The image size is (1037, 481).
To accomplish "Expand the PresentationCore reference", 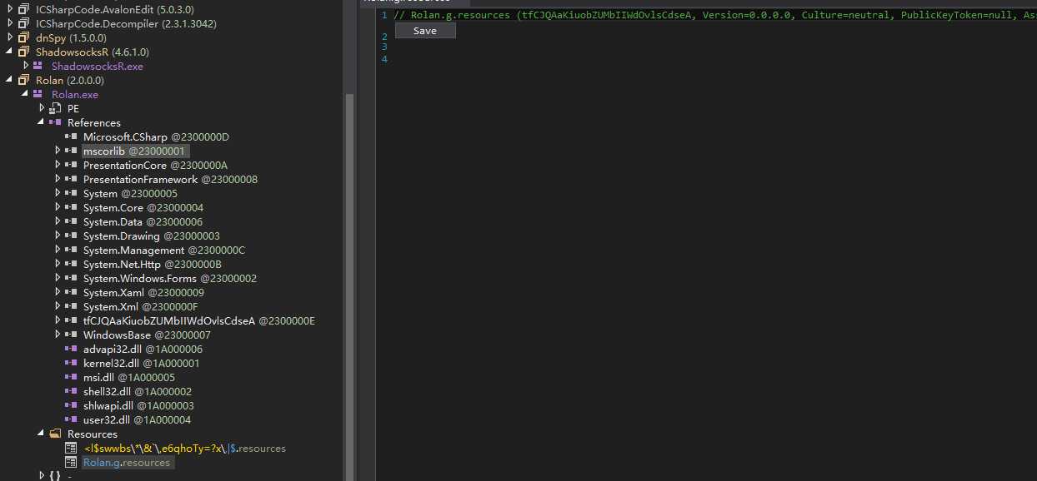I will click(58, 165).
